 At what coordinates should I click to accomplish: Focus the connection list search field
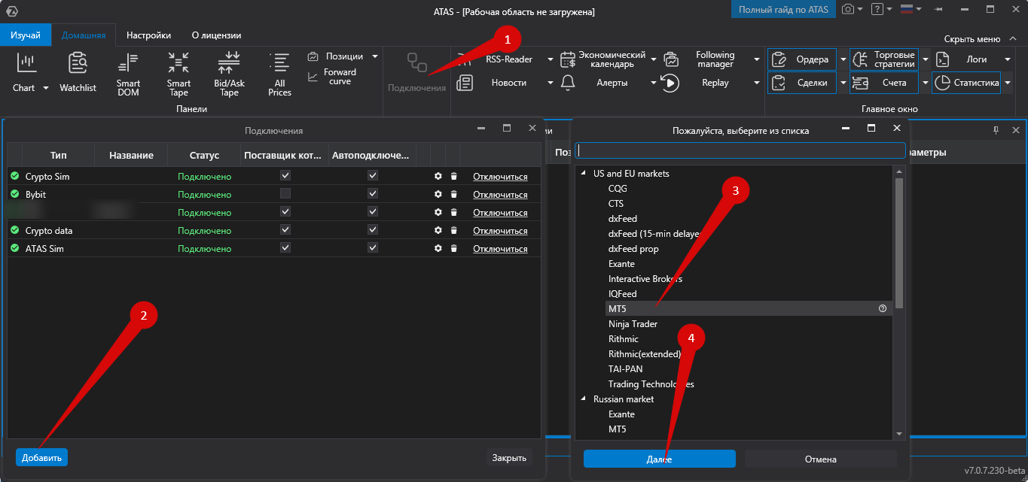[x=740, y=150]
